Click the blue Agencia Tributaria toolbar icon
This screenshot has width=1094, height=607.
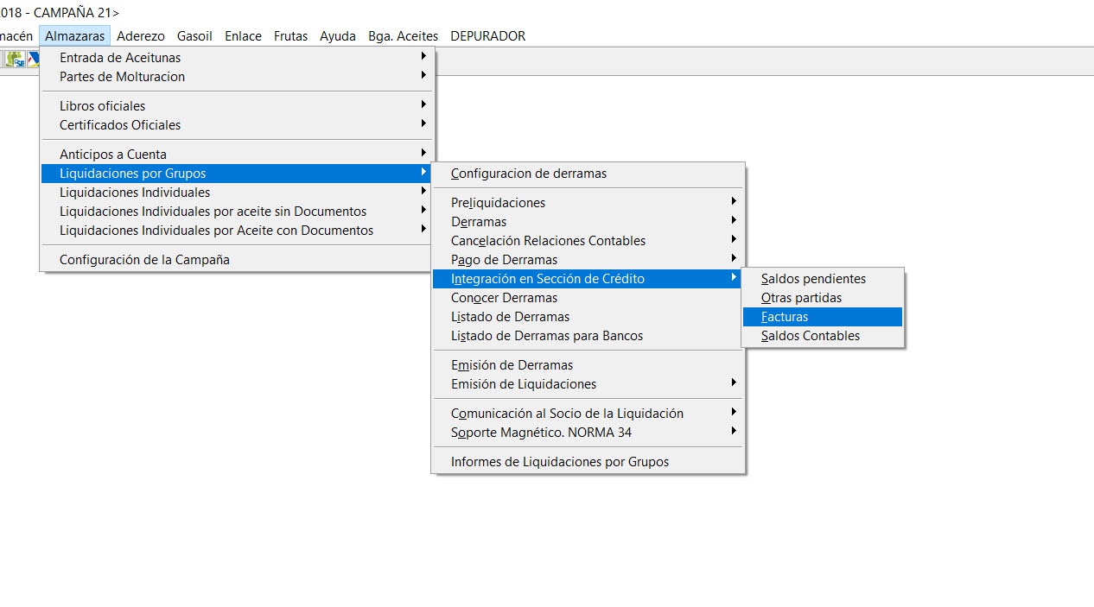(34, 60)
